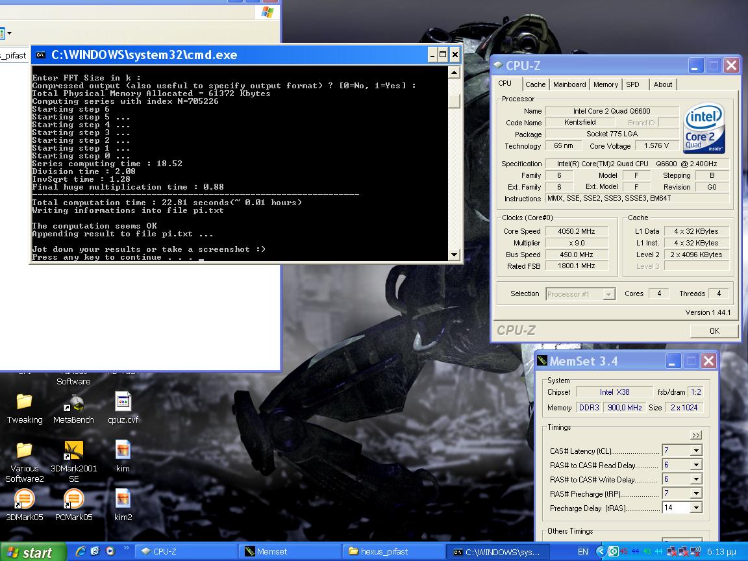Expand the quick launch overflow chevron
The height and width of the screenshot is (561, 748).
click(127, 548)
